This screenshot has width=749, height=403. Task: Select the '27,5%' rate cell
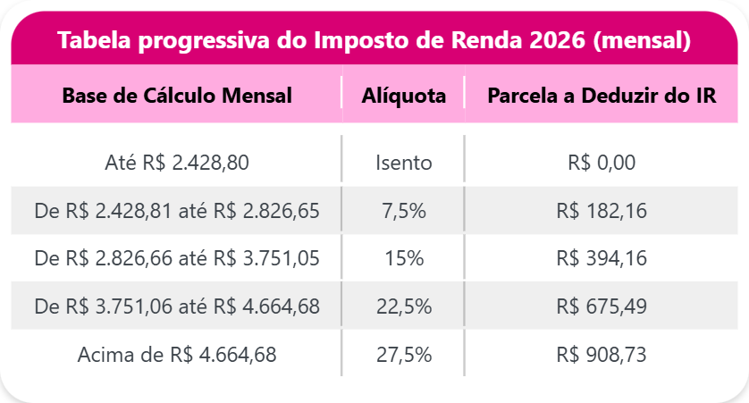click(403, 354)
